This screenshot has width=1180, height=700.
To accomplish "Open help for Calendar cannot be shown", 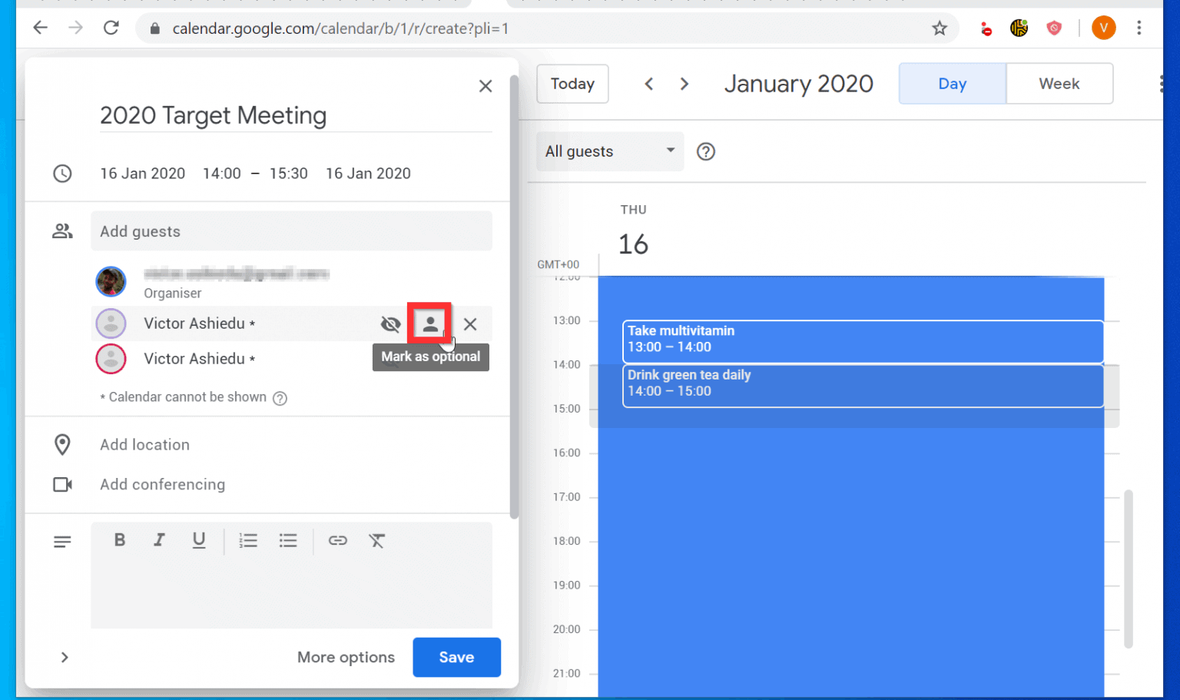I will [280, 398].
